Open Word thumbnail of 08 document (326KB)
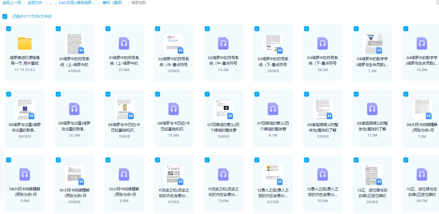This screenshot has height=214, width=439. pyautogui.click(x=323, y=109)
